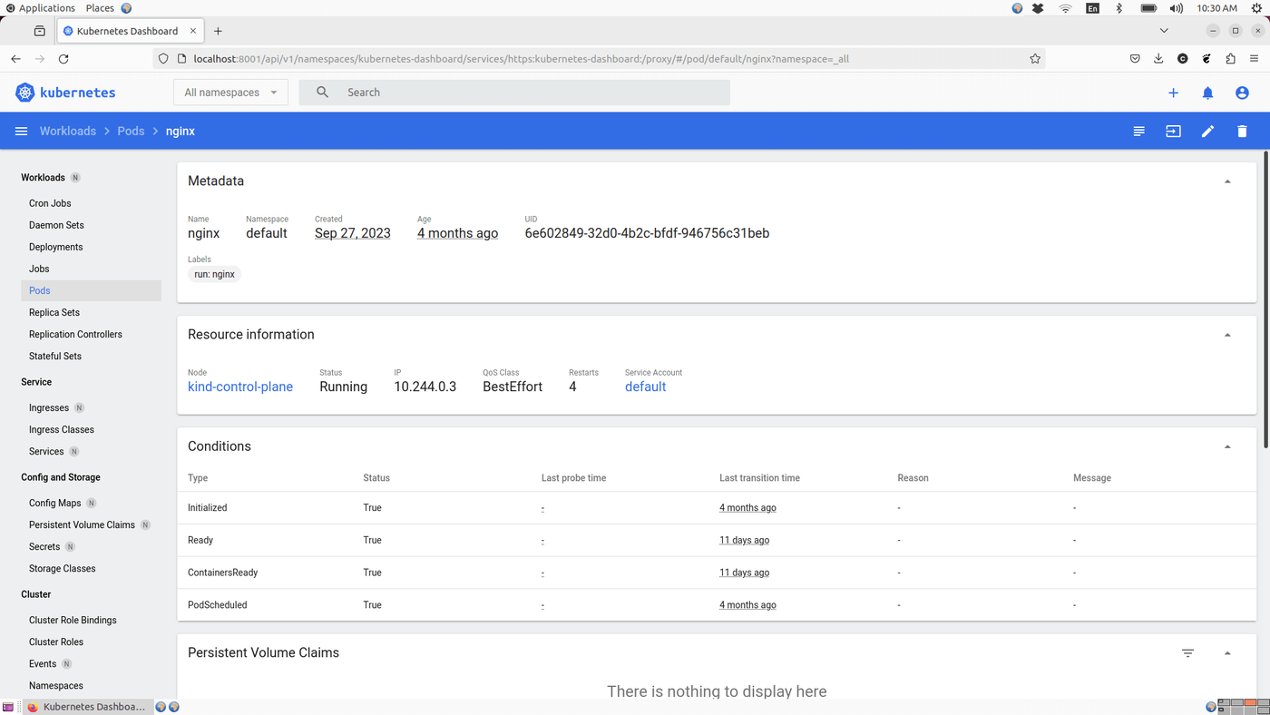
Task: Collapse the Conditions card
Action: [1227, 446]
